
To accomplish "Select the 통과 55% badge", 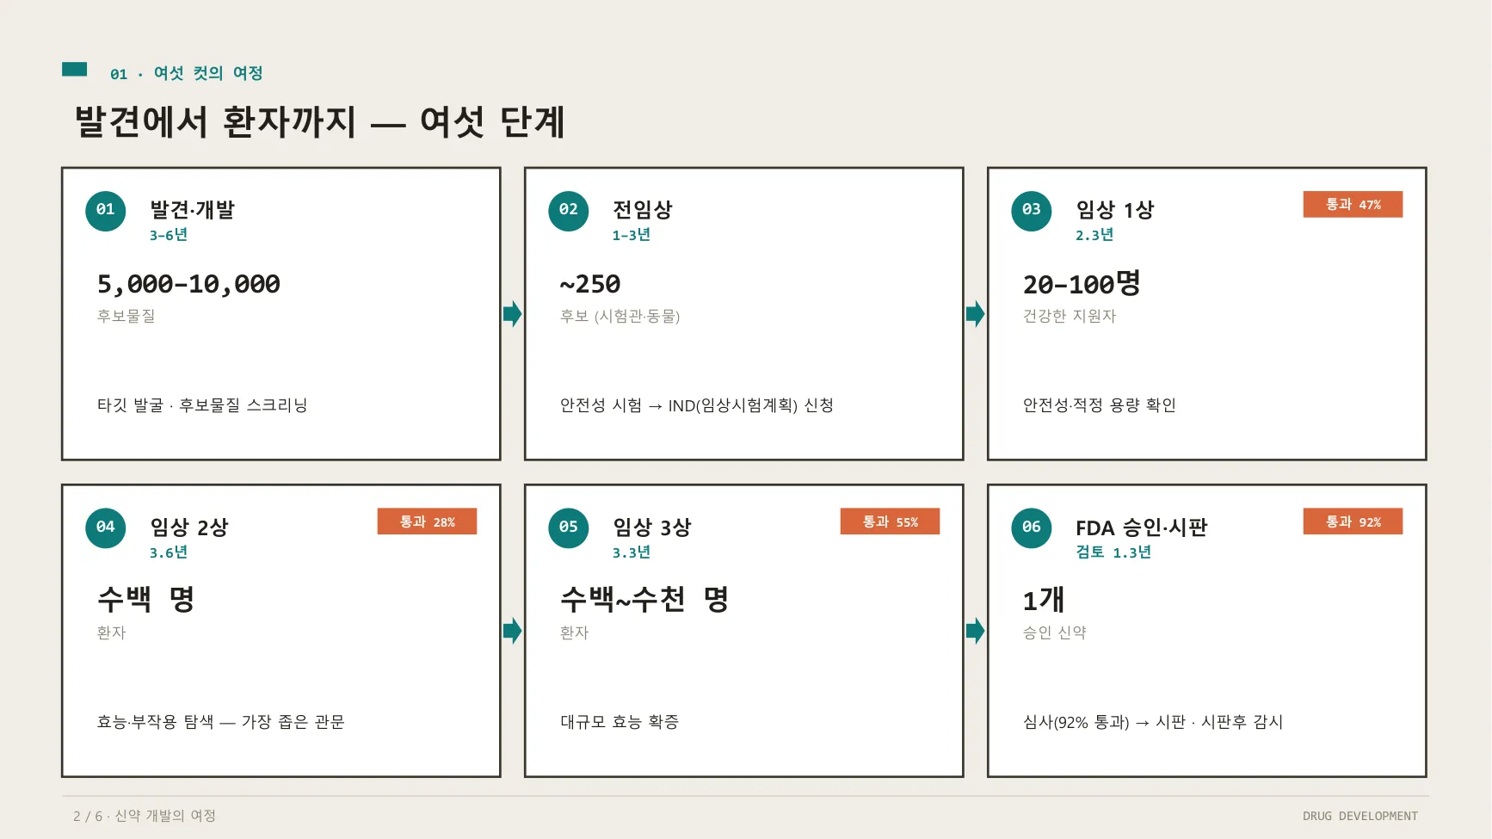I will click(890, 521).
